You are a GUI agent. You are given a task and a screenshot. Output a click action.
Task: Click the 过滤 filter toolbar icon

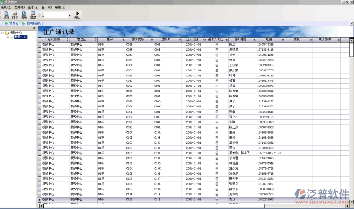pyautogui.click(x=33, y=15)
